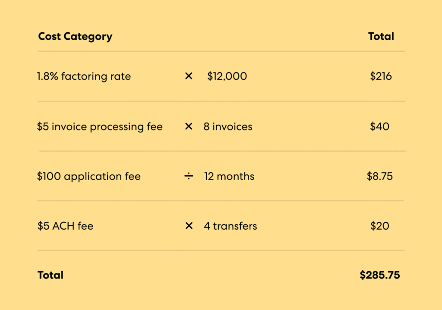Click the 12 months text
The height and width of the screenshot is (310, 442).
click(x=229, y=177)
